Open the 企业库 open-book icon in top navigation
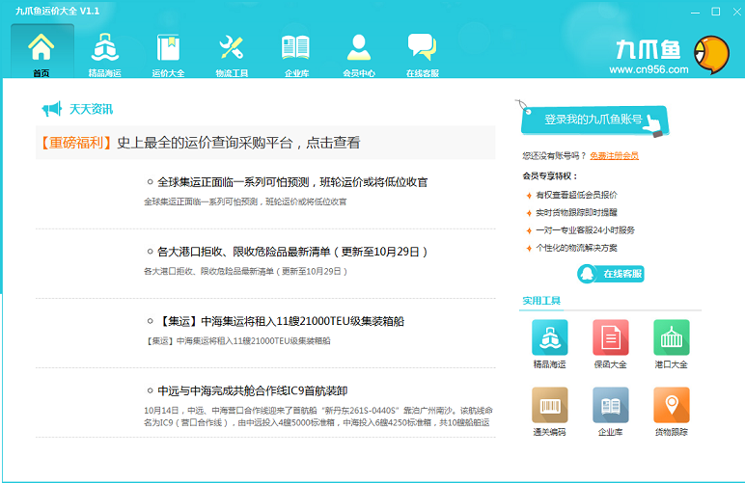Viewport: 745px width, 483px height. pos(295,47)
